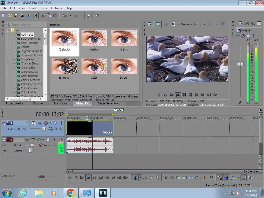Open the Preview (Auto) quality dropdown
264x198 pixels.
pos(204,24)
